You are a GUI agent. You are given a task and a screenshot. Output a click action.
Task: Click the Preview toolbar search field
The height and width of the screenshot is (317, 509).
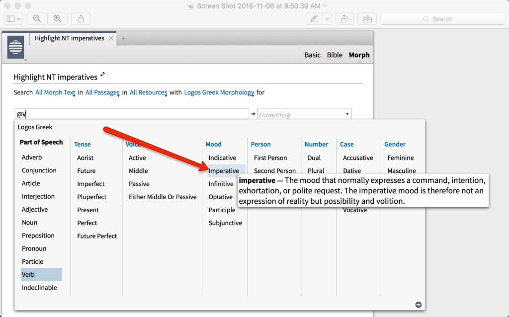pos(442,19)
